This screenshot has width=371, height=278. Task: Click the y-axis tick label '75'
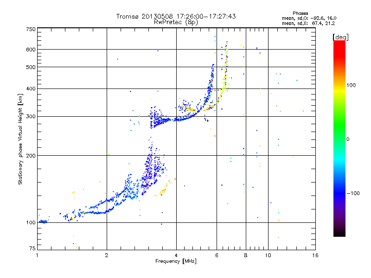(32, 248)
